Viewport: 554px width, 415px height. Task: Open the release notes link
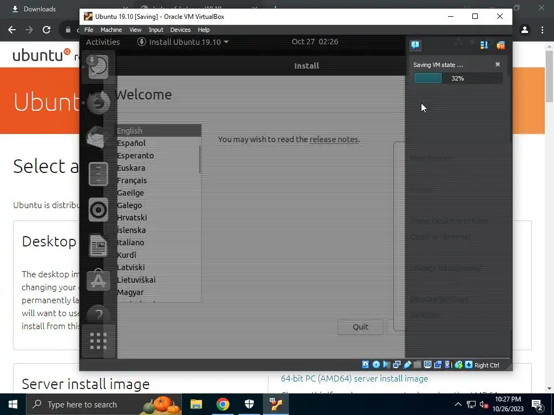click(334, 139)
